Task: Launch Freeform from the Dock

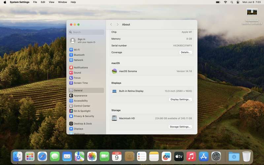Action: pyautogui.click(x=166, y=156)
